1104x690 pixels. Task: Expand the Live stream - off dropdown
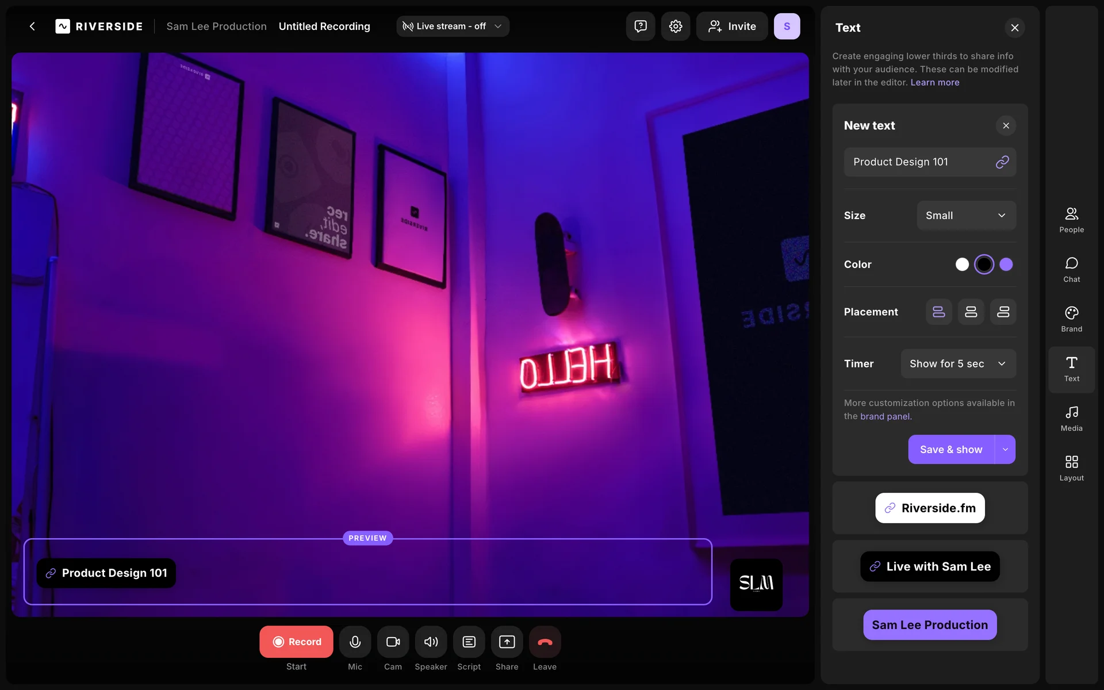tap(453, 26)
